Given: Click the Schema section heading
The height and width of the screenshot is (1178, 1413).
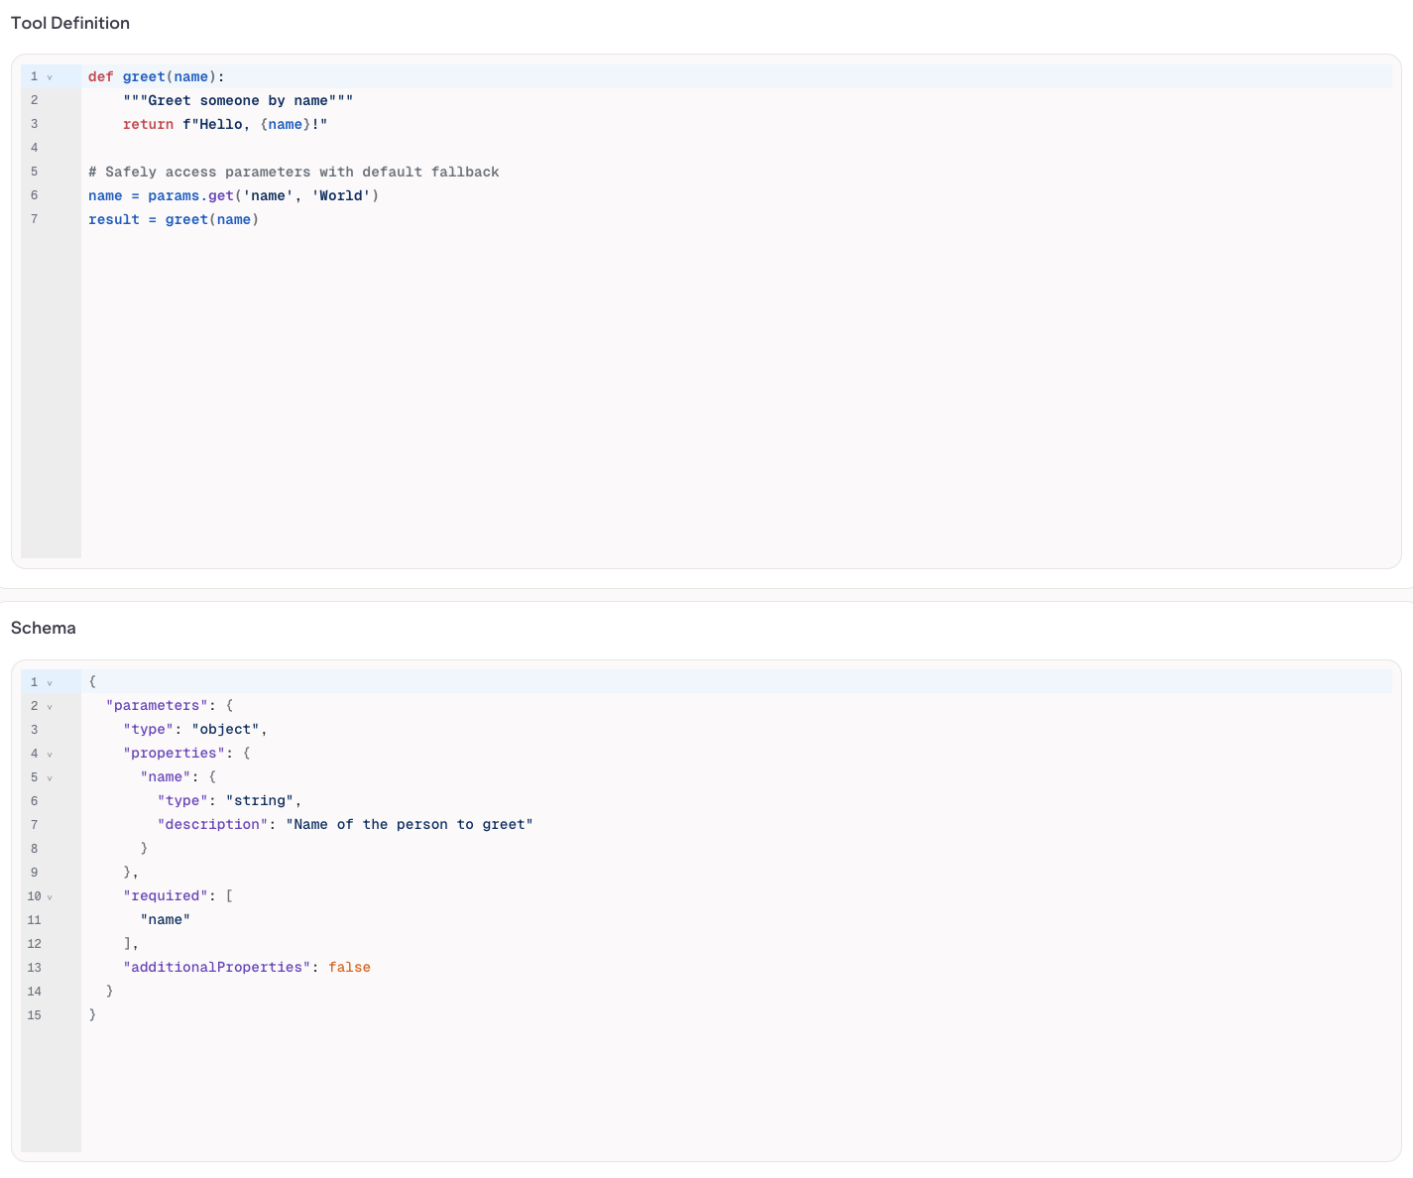Looking at the screenshot, I should click(x=43, y=628).
